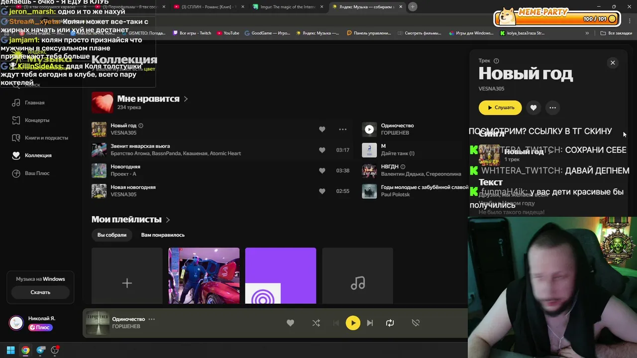
Task: Close the Яндекс Музыка browser tab
Action: 401,7
